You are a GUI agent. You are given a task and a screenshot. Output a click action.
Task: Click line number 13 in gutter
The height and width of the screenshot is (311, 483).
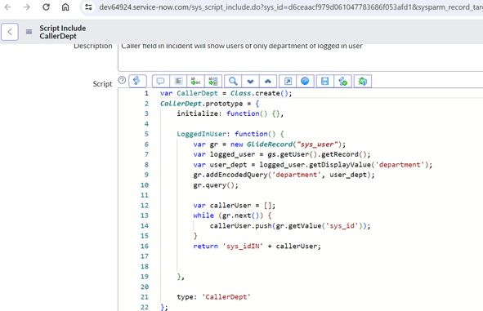click(x=145, y=215)
